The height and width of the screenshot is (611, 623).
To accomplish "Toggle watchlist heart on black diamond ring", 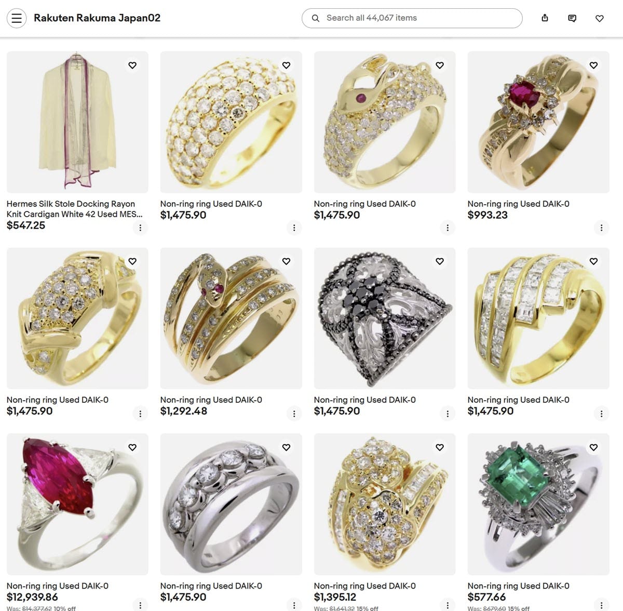I will [440, 261].
